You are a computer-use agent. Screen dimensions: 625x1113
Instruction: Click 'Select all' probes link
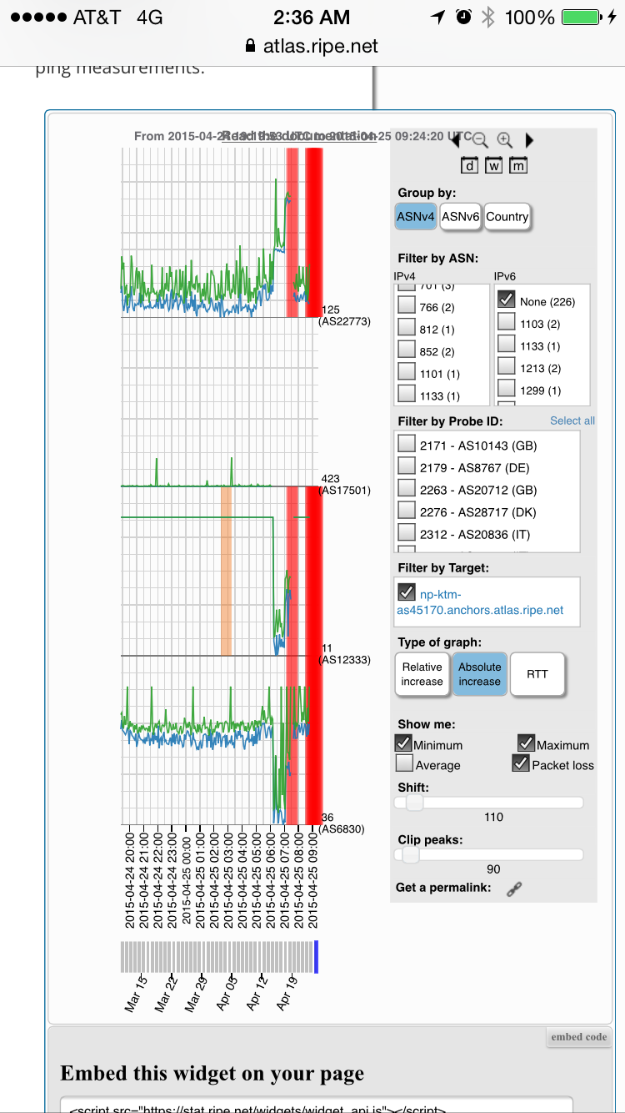pos(572,421)
